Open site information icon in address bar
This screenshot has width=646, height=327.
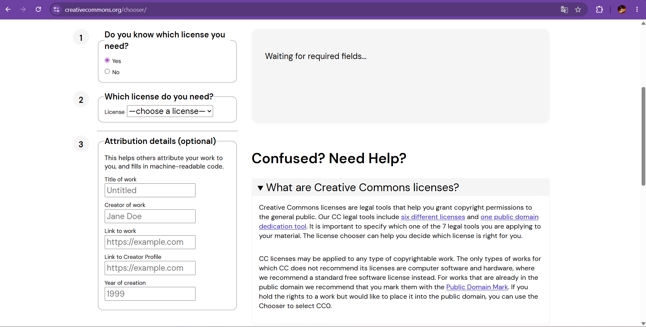(56, 9)
